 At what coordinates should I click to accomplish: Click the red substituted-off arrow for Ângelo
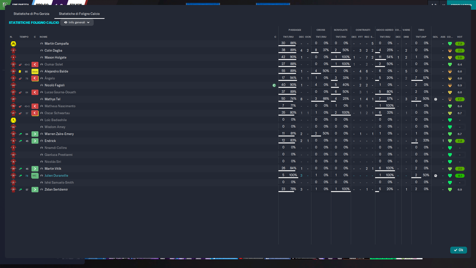[35, 79]
